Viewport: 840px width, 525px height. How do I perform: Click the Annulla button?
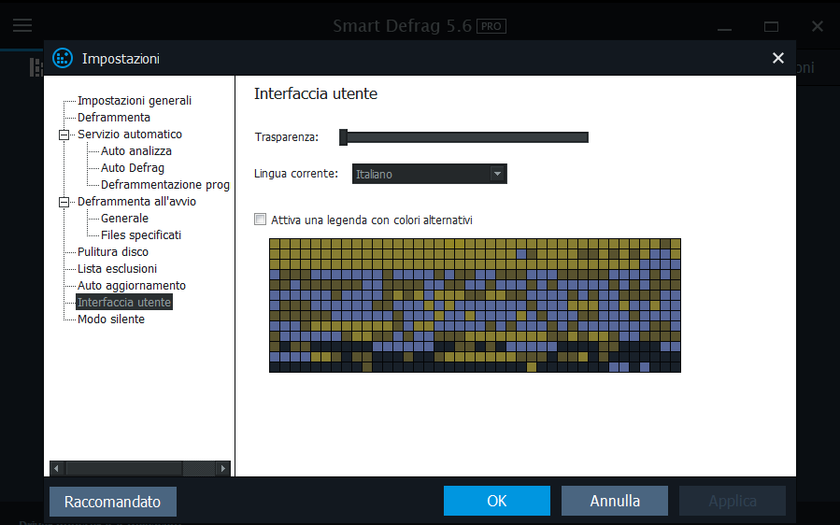(615, 501)
